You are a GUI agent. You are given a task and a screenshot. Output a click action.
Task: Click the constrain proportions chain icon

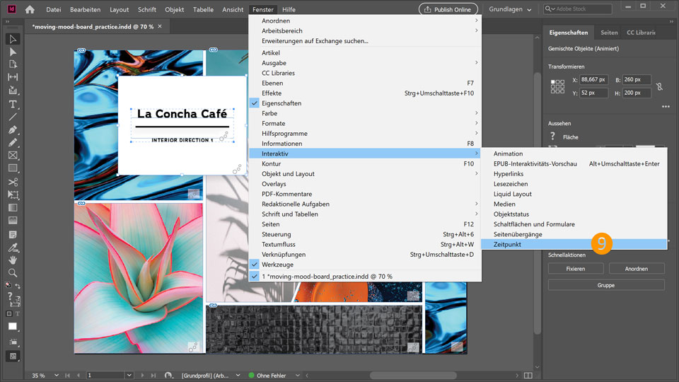(x=659, y=86)
